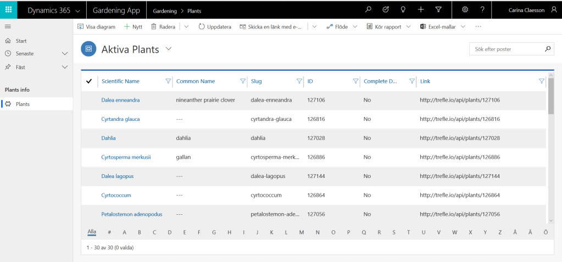Open the app launcher waffle icon
Image resolution: width=562 pixels, height=262 pixels.
(x=8, y=10)
